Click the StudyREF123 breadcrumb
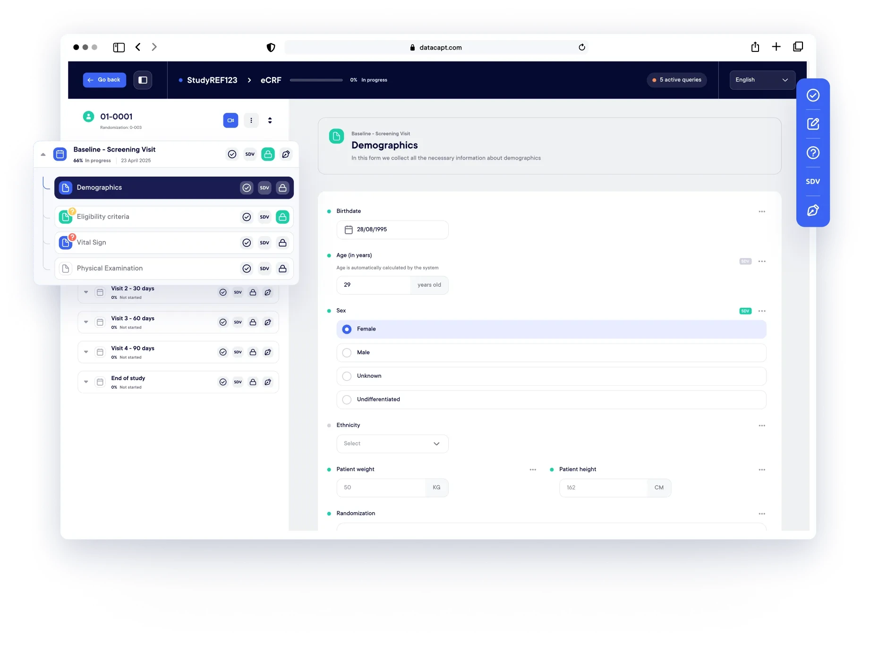The height and width of the screenshot is (661, 887). coord(212,80)
